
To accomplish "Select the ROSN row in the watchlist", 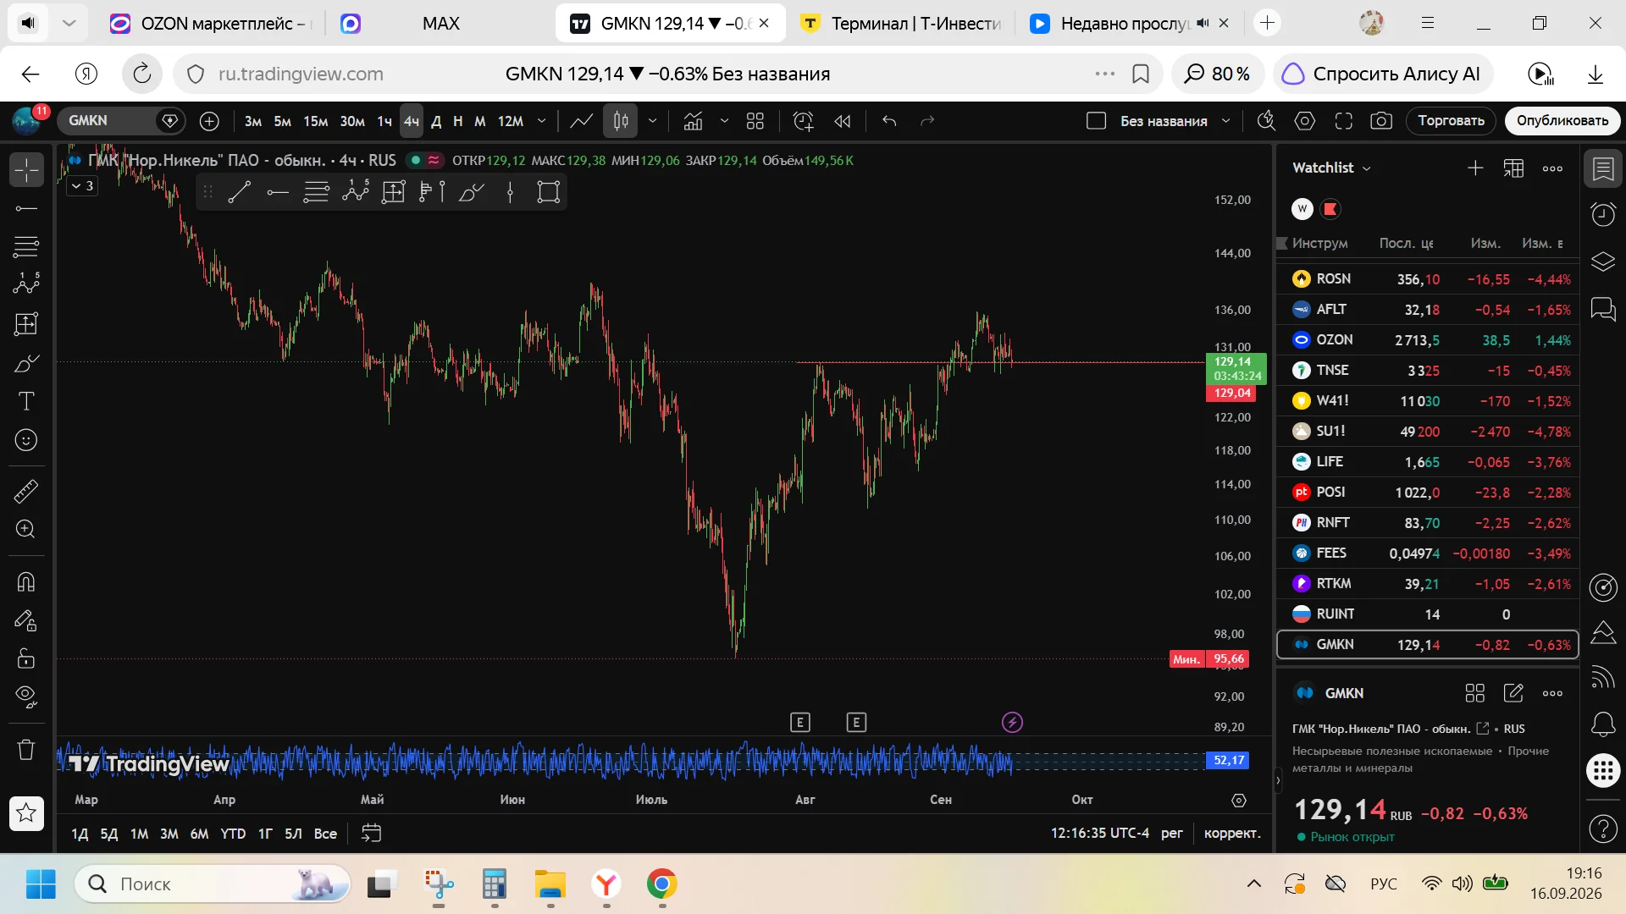I will [x=1428, y=279].
